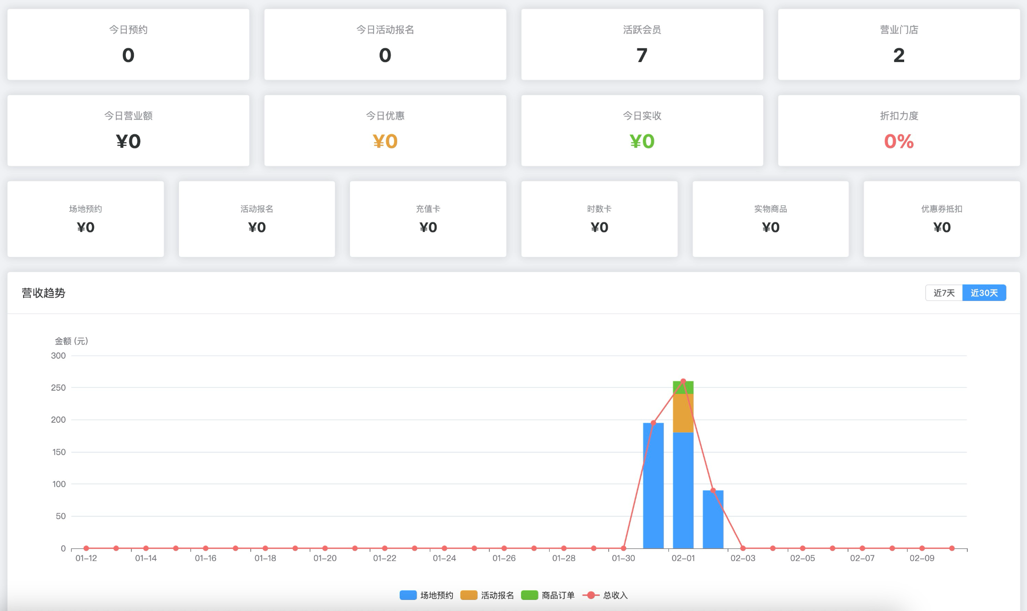This screenshot has height=611, width=1027.
Task: Open the 今日活动报名 stat card
Action: [385, 44]
